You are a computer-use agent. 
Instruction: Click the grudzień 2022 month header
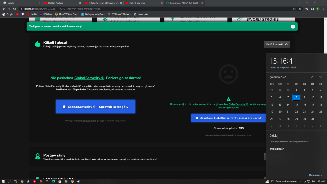278,77
